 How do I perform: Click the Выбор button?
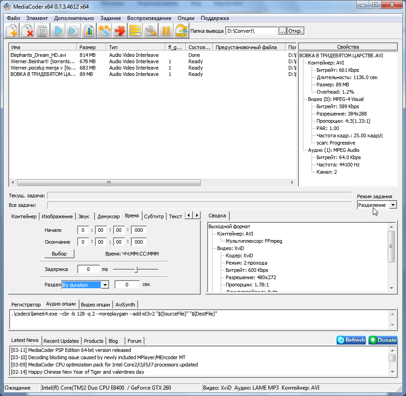point(59,254)
